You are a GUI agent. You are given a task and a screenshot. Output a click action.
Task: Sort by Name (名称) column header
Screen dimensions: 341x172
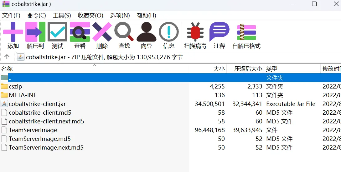(x=7, y=69)
